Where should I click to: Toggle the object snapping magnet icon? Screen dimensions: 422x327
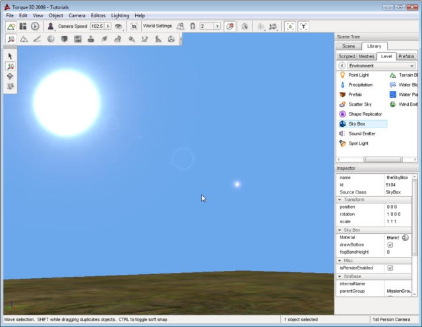tap(192, 26)
